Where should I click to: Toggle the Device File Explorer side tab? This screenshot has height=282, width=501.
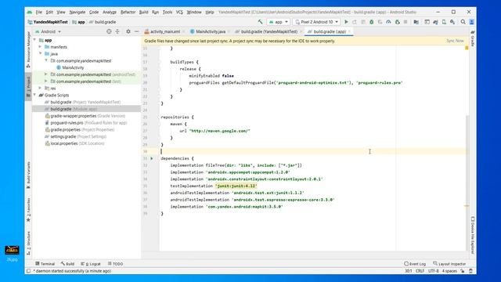[473, 235]
